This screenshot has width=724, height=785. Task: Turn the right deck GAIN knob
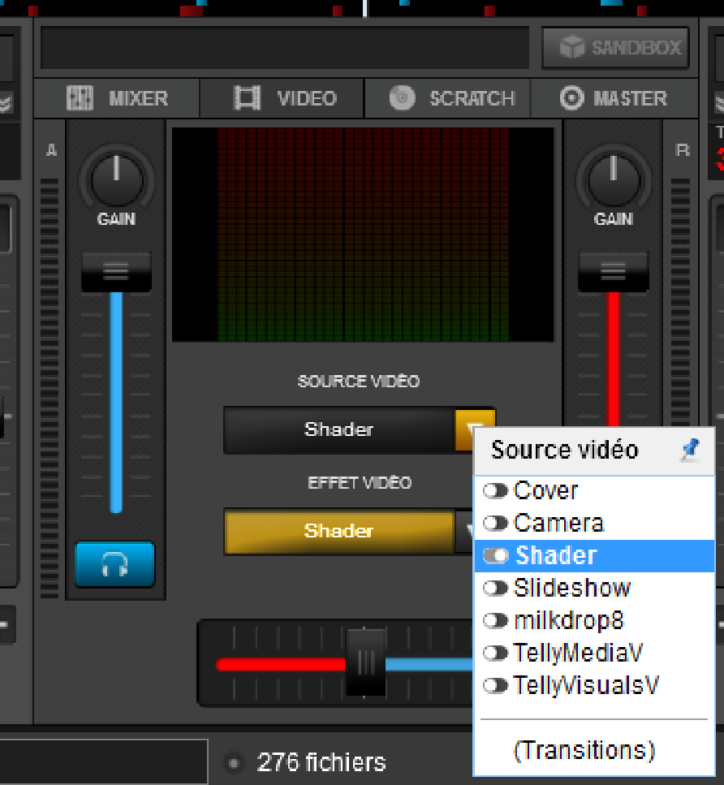[613, 179]
